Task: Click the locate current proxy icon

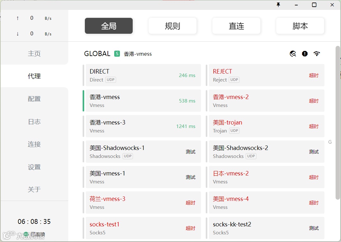Action: tap(293, 53)
